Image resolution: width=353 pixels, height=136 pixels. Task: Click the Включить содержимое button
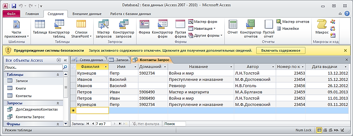point(281,50)
